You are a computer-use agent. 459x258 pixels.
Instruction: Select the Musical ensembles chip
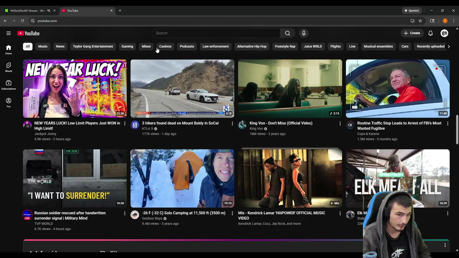pos(378,46)
